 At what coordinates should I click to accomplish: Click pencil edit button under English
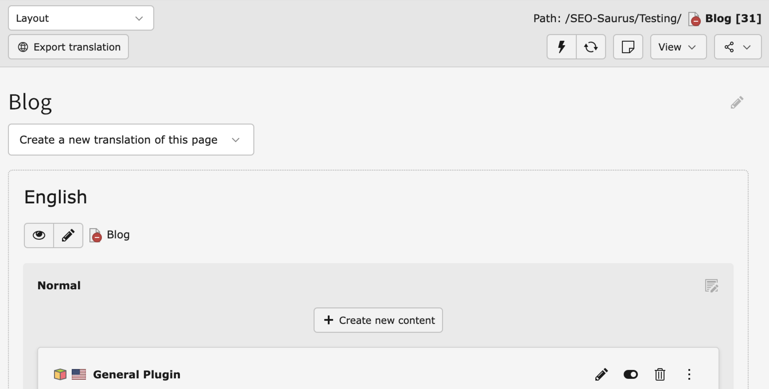pyautogui.click(x=68, y=235)
